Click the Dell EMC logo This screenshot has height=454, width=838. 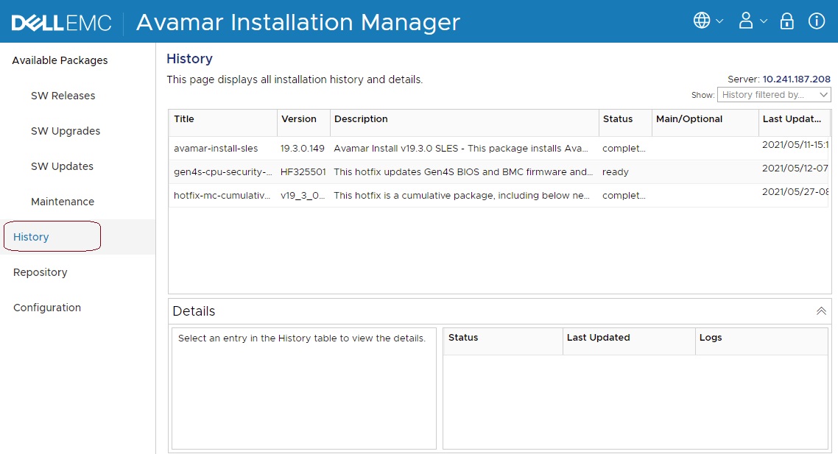click(x=61, y=23)
